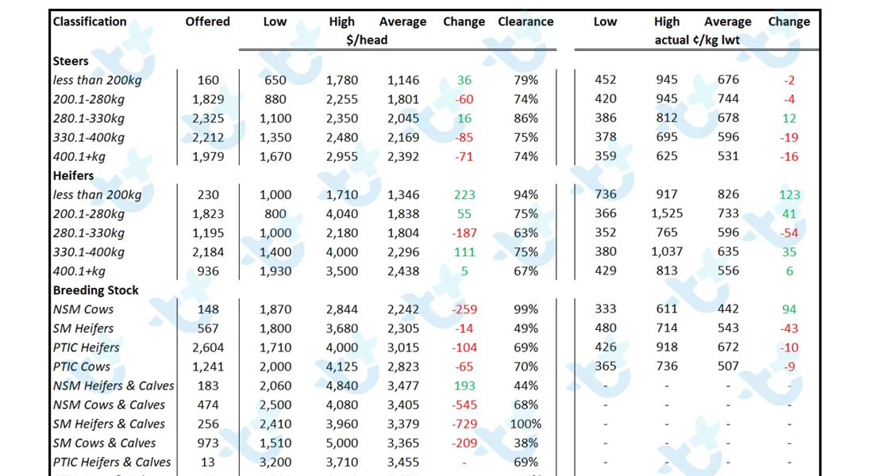The height and width of the screenshot is (476, 870).
Task: Select the Steers section heading
Action: tap(71, 61)
